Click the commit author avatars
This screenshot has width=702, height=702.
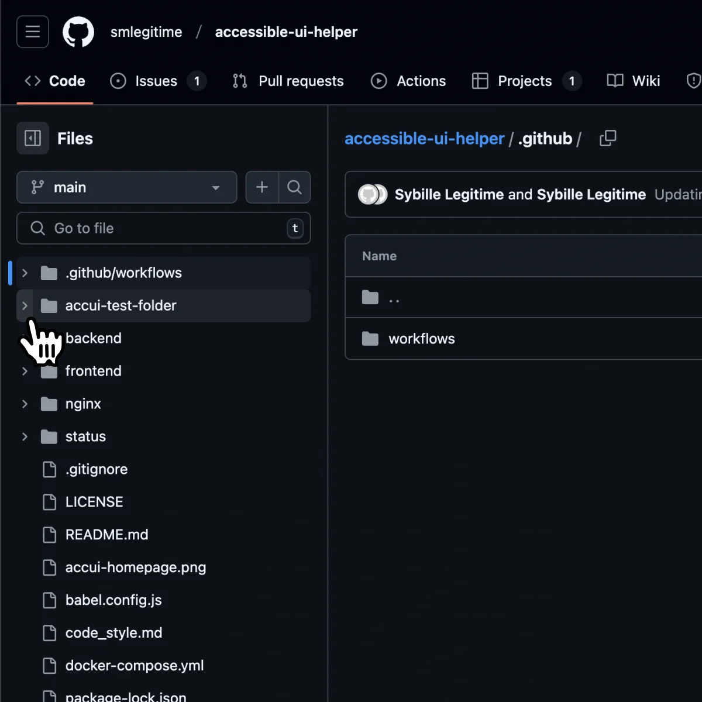(x=373, y=194)
